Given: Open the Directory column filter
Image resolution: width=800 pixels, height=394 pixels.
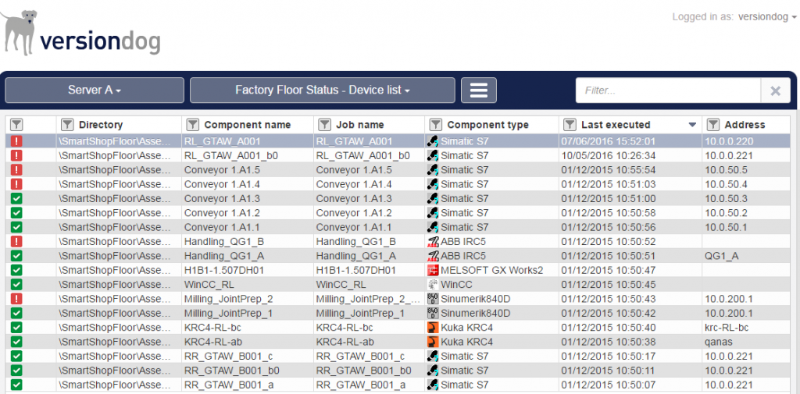Looking at the screenshot, I should coord(67,124).
